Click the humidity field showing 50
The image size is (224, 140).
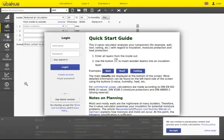coord(83,18)
